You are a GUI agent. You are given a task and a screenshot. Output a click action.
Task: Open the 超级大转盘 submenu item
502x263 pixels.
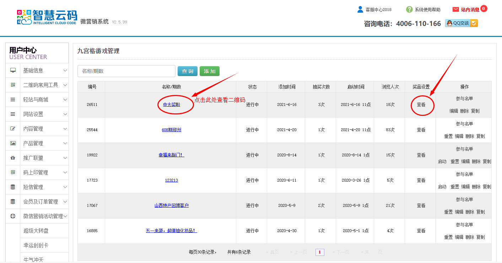[36, 231]
